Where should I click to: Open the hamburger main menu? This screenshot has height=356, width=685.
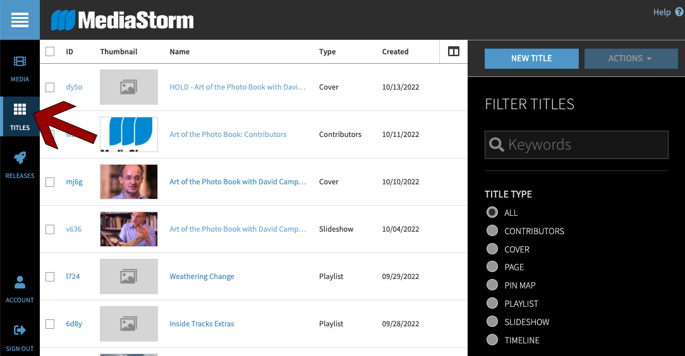click(20, 20)
